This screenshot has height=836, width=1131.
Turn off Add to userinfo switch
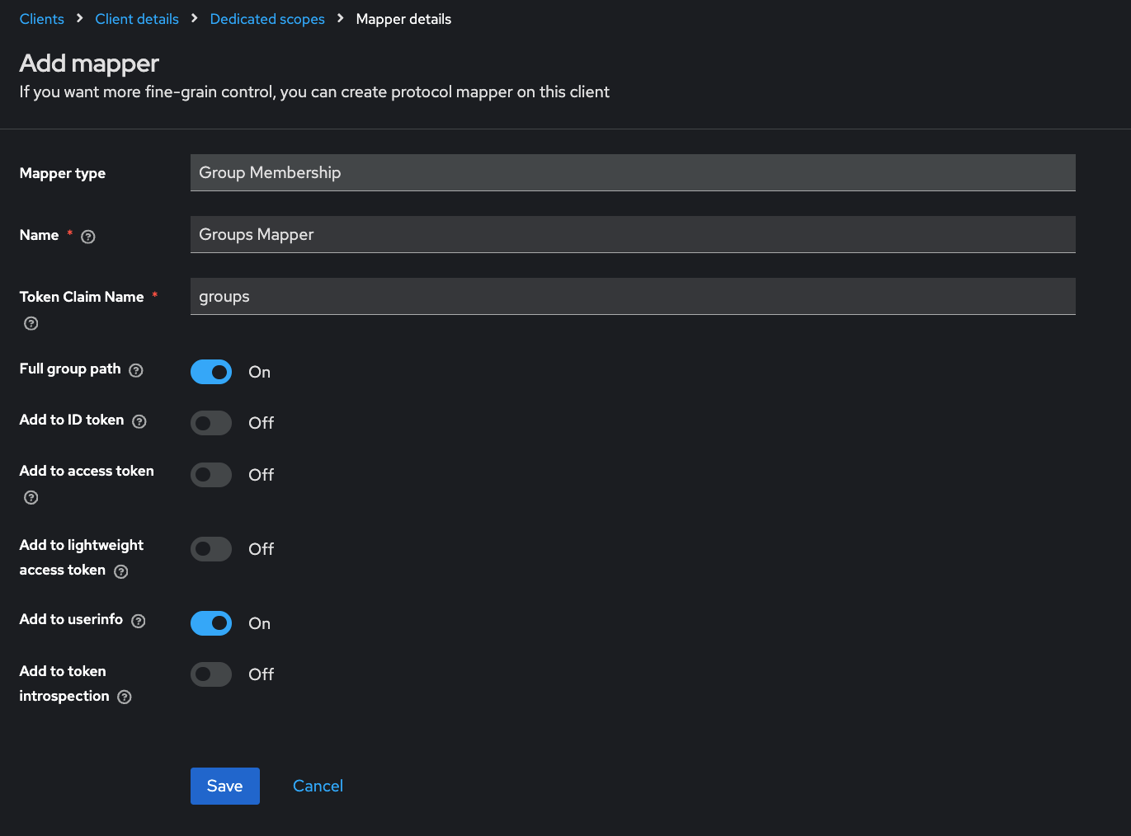(211, 623)
